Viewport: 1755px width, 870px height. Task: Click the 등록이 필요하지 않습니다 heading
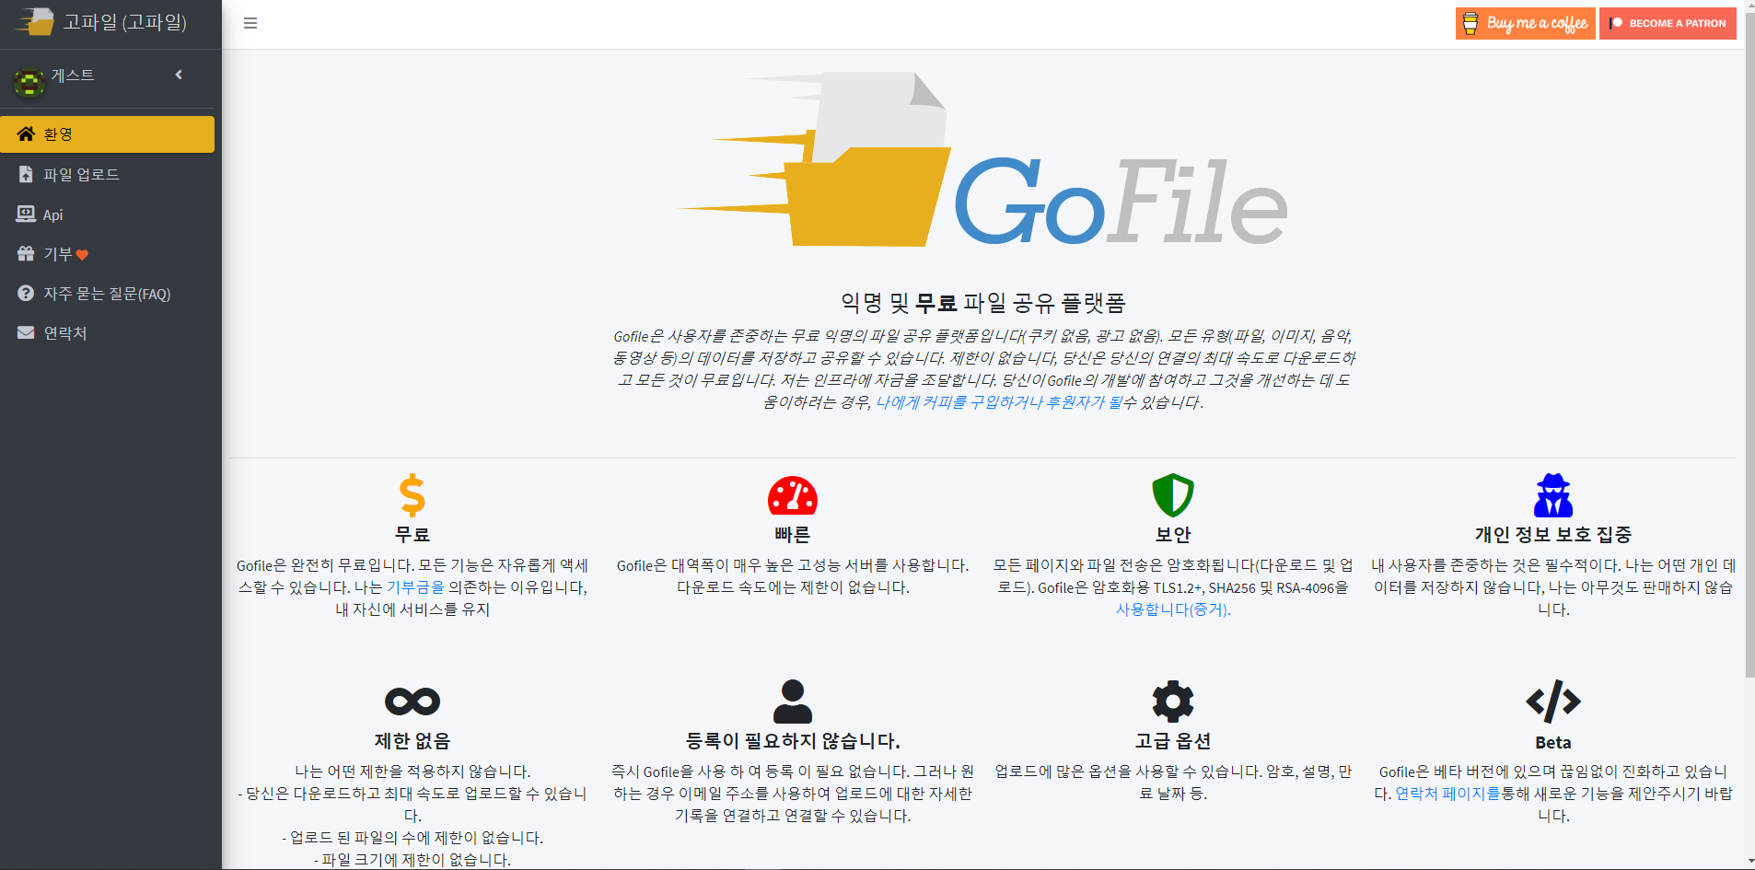tap(793, 741)
